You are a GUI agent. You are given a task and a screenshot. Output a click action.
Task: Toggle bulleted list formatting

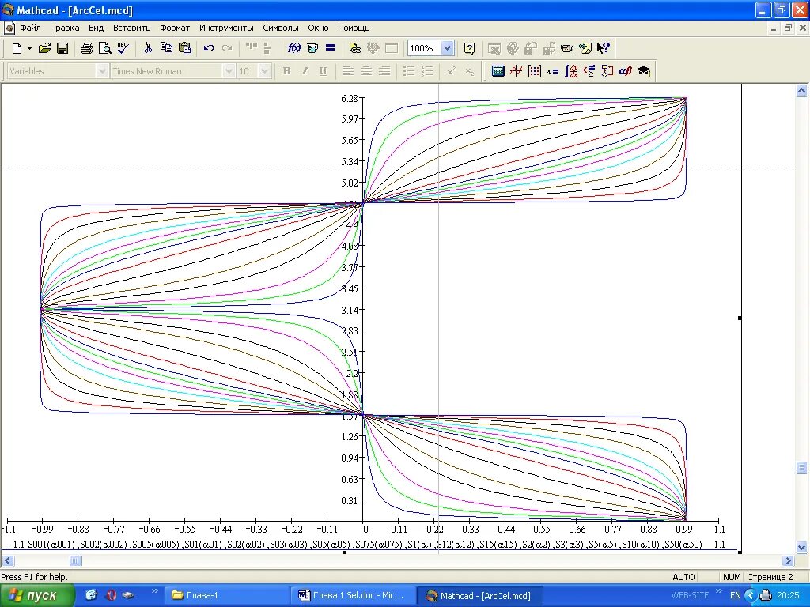point(409,71)
